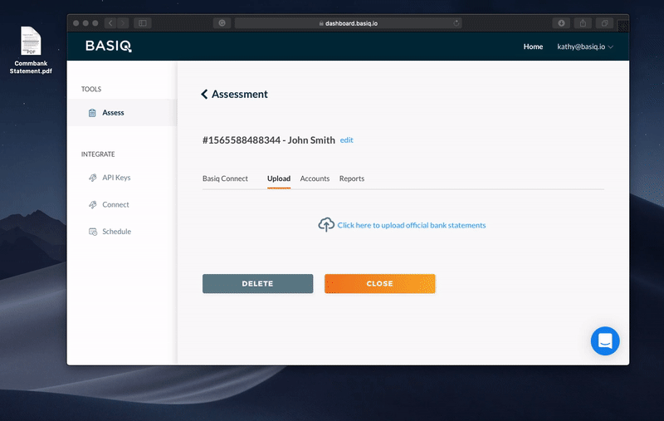Reload the page in address bar
The height and width of the screenshot is (421, 664).
456,23
